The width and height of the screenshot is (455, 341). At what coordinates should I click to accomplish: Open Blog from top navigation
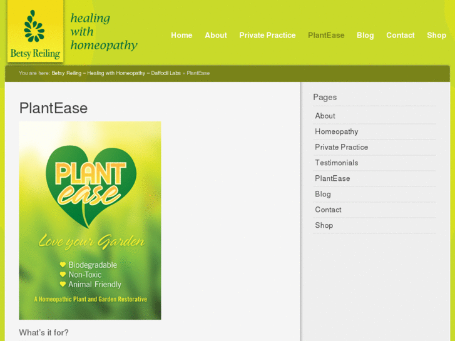[x=366, y=36]
